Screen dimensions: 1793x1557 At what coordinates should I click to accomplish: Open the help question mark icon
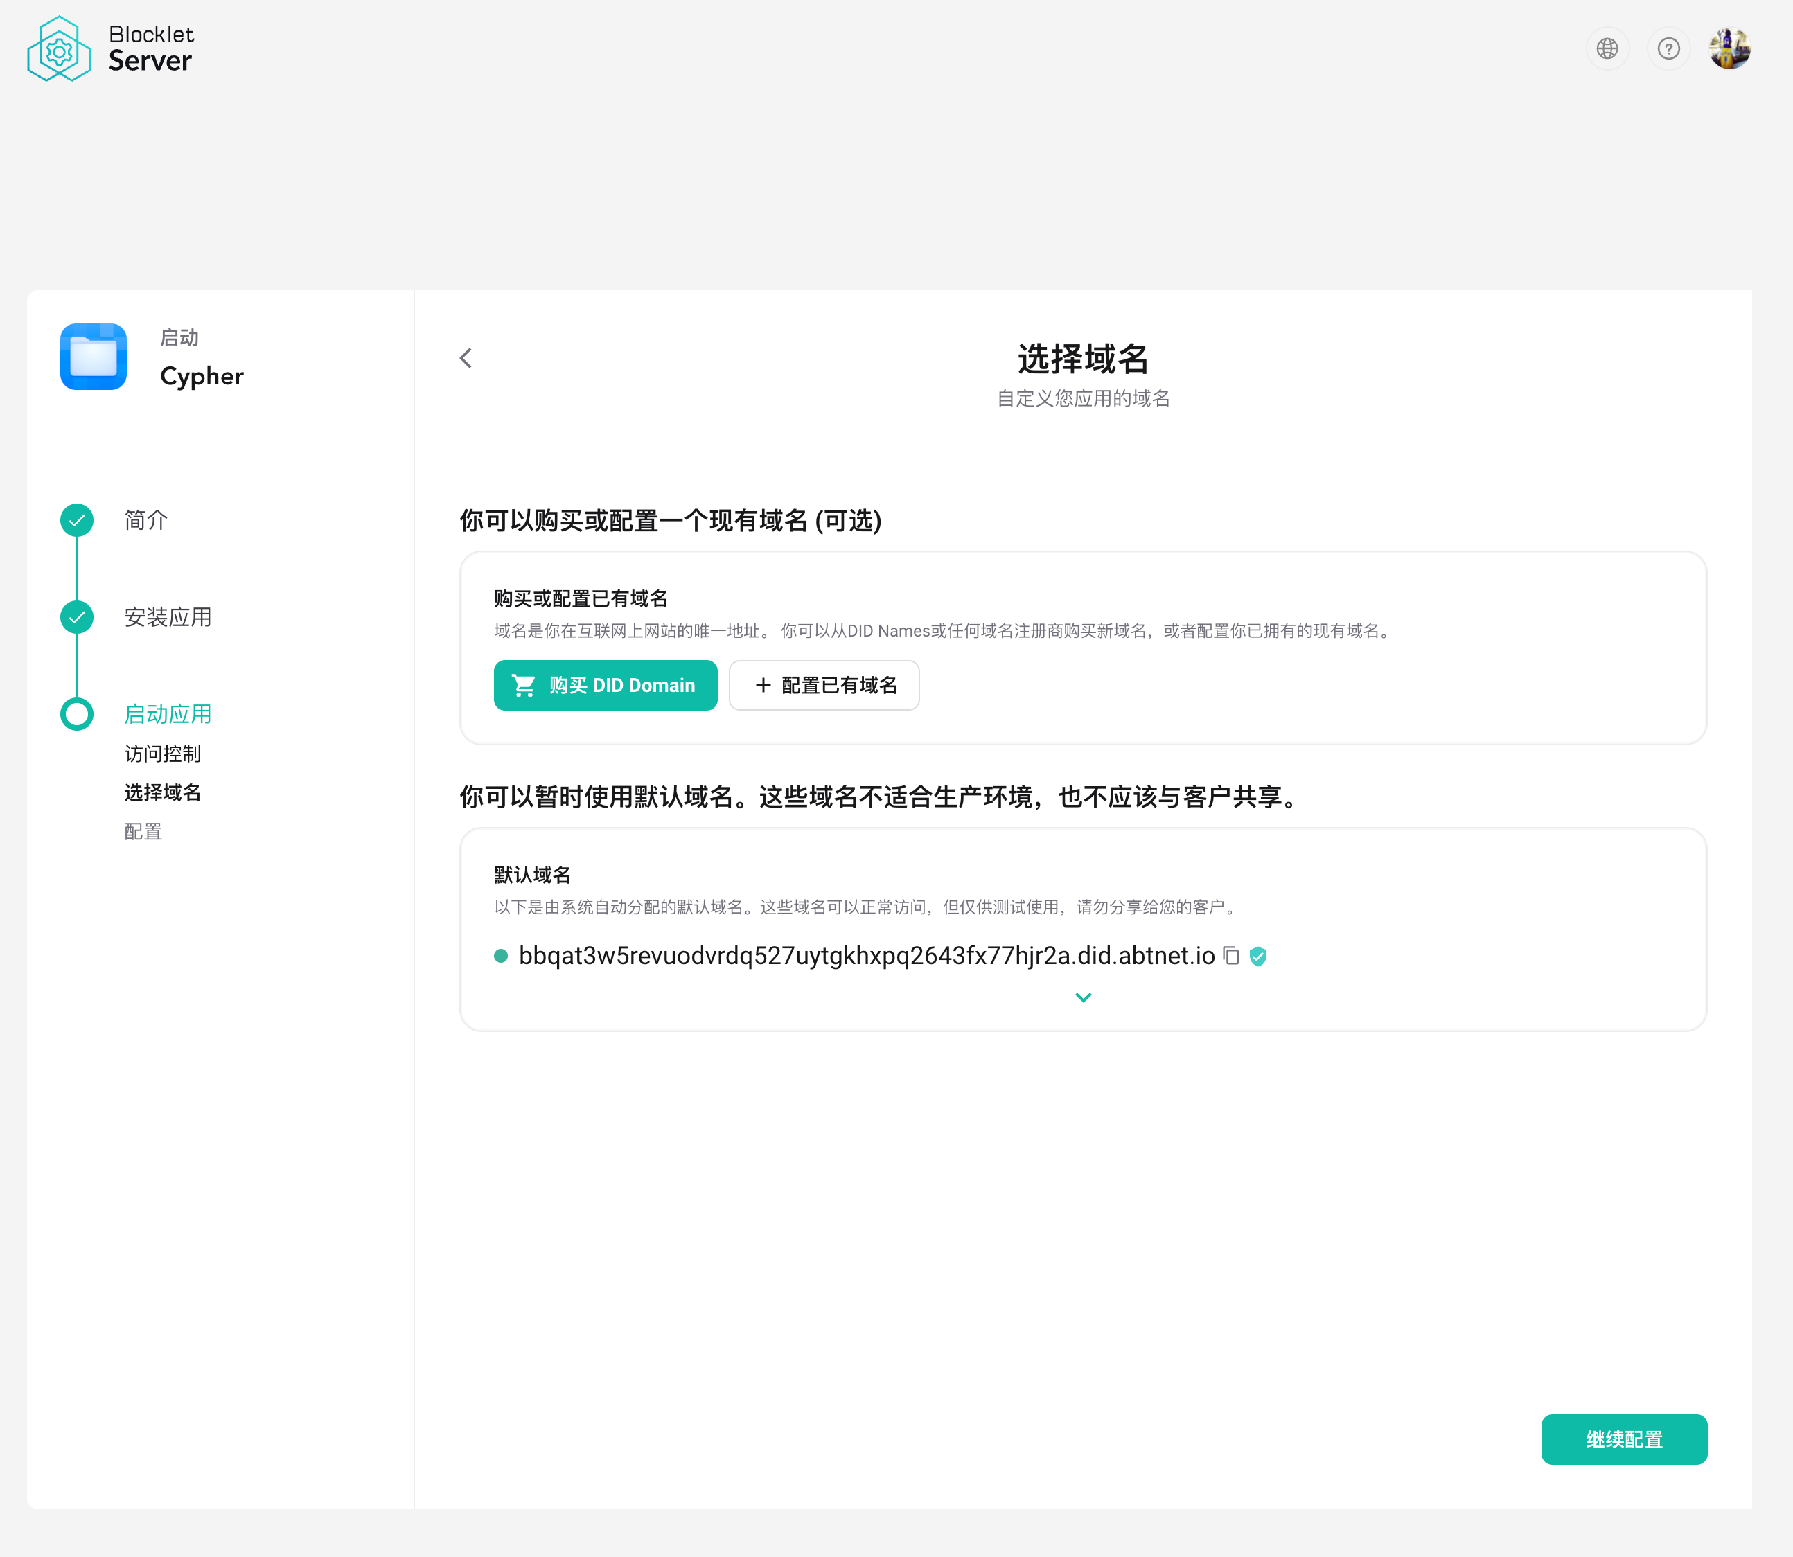[1668, 48]
